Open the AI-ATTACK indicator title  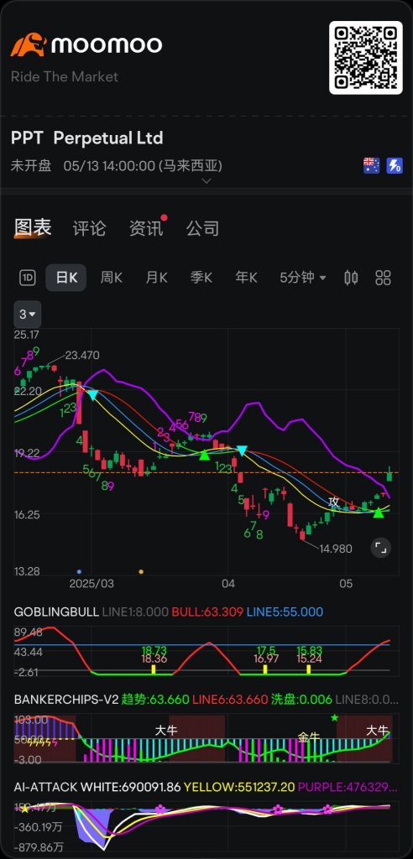coord(45,787)
